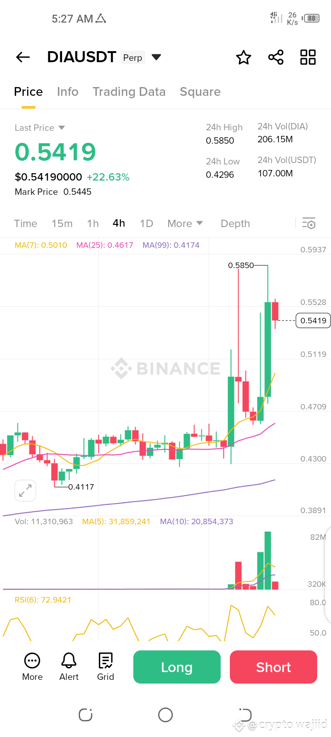Expand the chart to fullscreen
331x737 pixels.
(x=25, y=491)
